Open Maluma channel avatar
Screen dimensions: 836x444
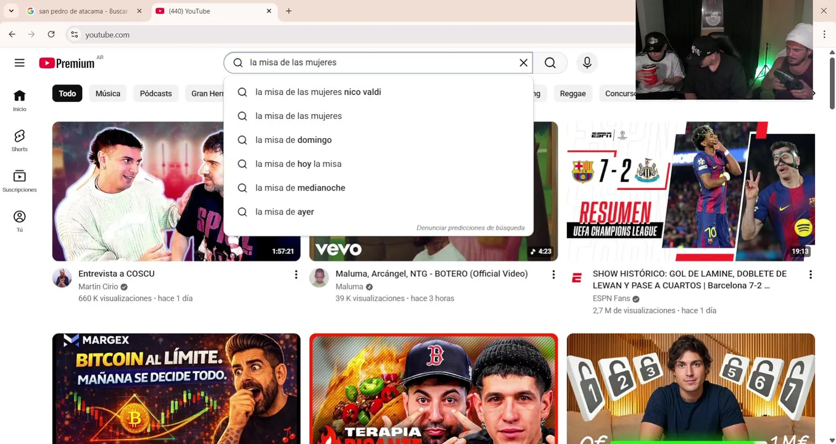(x=319, y=278)
